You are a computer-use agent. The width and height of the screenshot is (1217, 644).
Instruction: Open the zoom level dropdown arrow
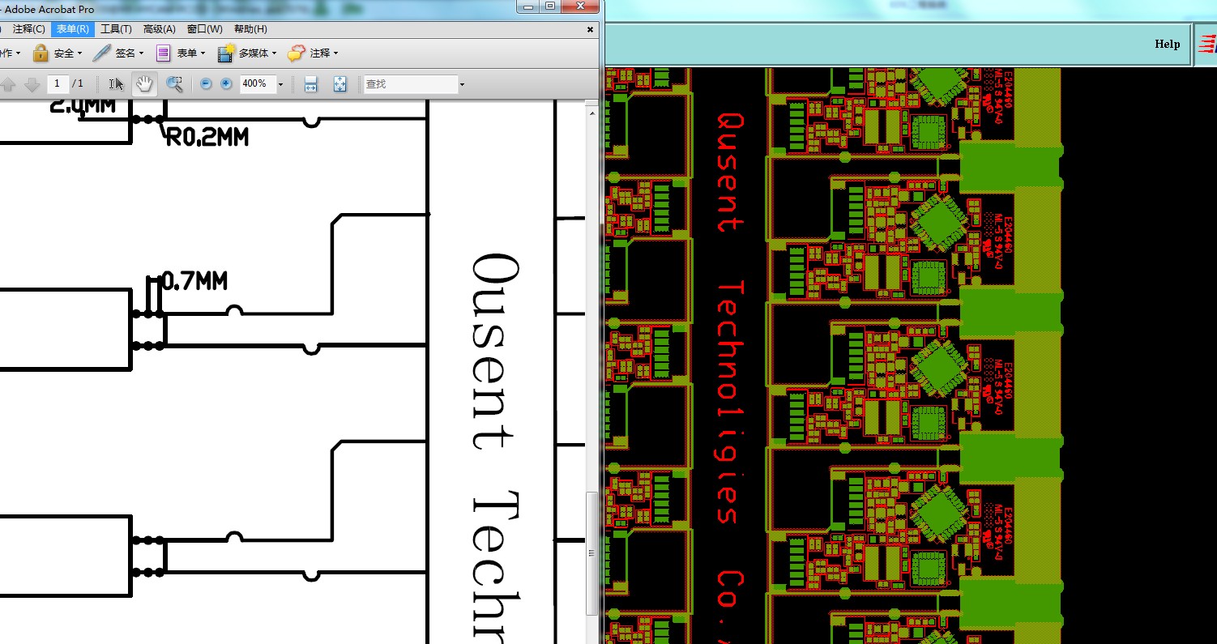pos(281,84)
